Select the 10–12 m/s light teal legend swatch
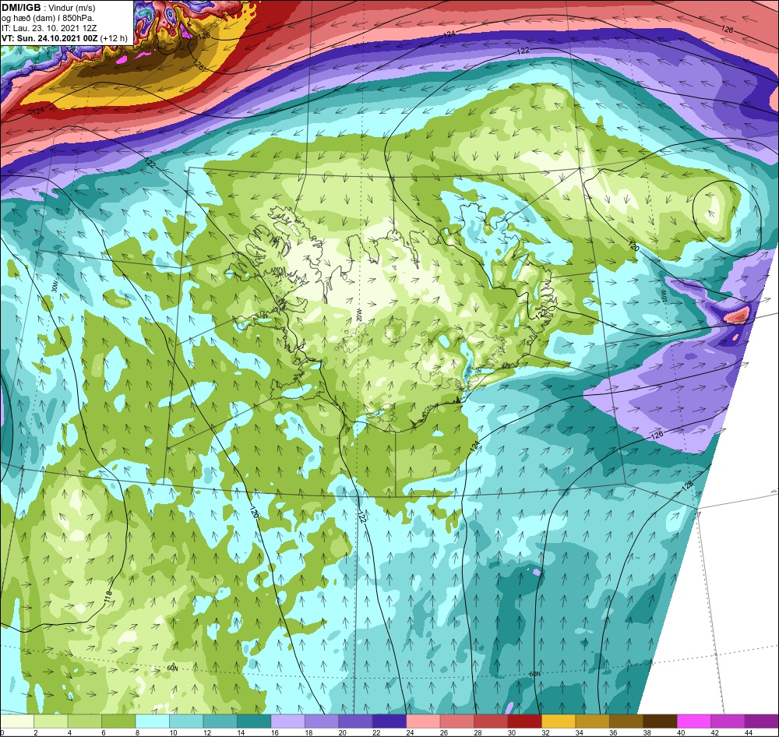Viewport: 779px width, 737px height. tap(186, 721)
